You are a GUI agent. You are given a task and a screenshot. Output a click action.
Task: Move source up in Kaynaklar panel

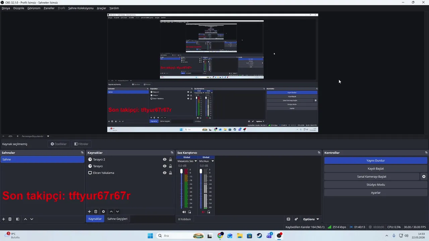tap(111, 212)
